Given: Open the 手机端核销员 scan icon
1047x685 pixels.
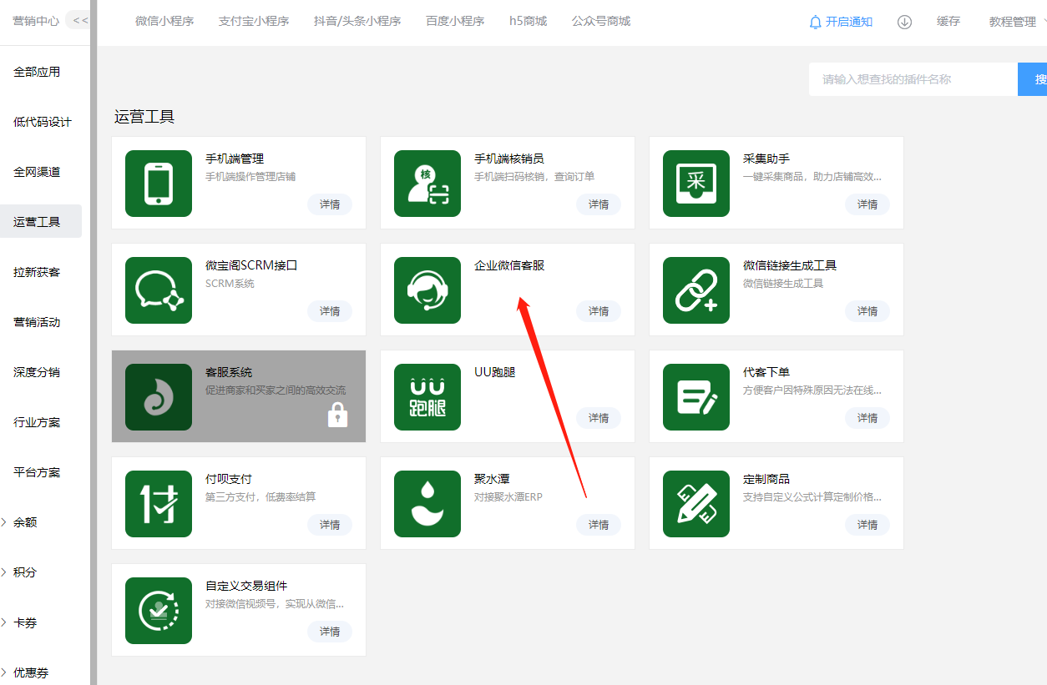Looking at the screenshot, I should tap(427, 184).
